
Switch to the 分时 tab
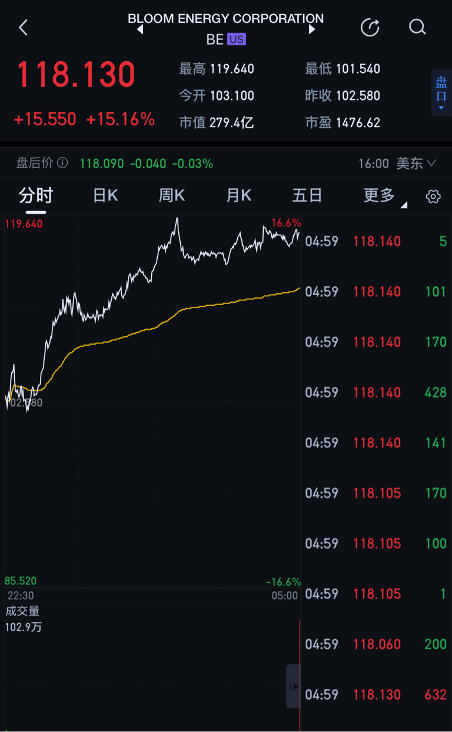pos(36,195)
